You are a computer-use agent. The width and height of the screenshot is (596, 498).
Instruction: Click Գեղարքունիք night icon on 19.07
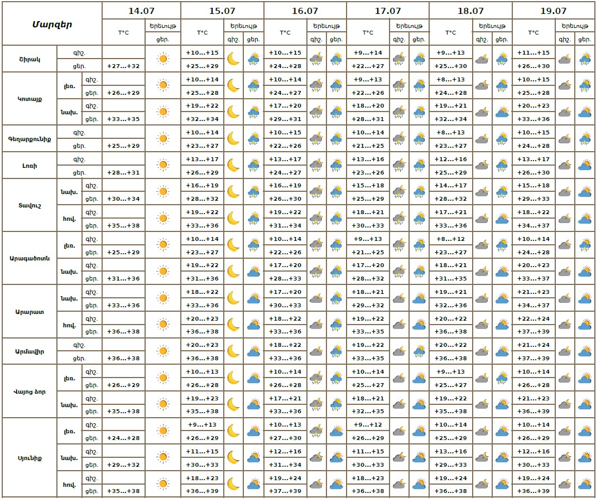(565, 138)
